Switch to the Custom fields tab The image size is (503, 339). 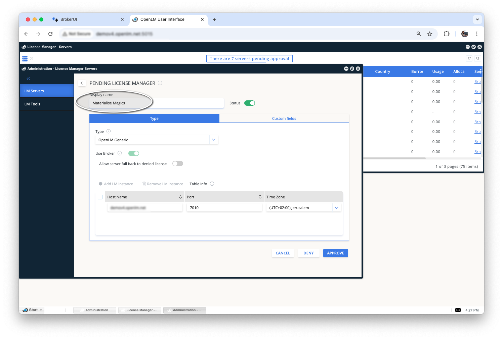point(284,118)
